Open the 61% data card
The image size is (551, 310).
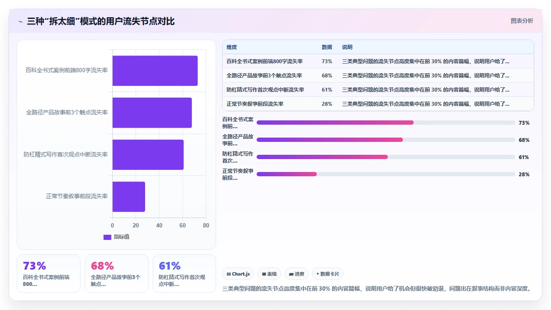tap(184, 273)
